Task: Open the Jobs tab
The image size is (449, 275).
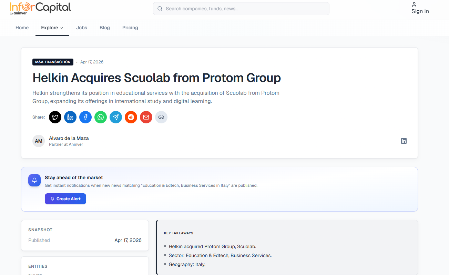Action: coord(82,28)
